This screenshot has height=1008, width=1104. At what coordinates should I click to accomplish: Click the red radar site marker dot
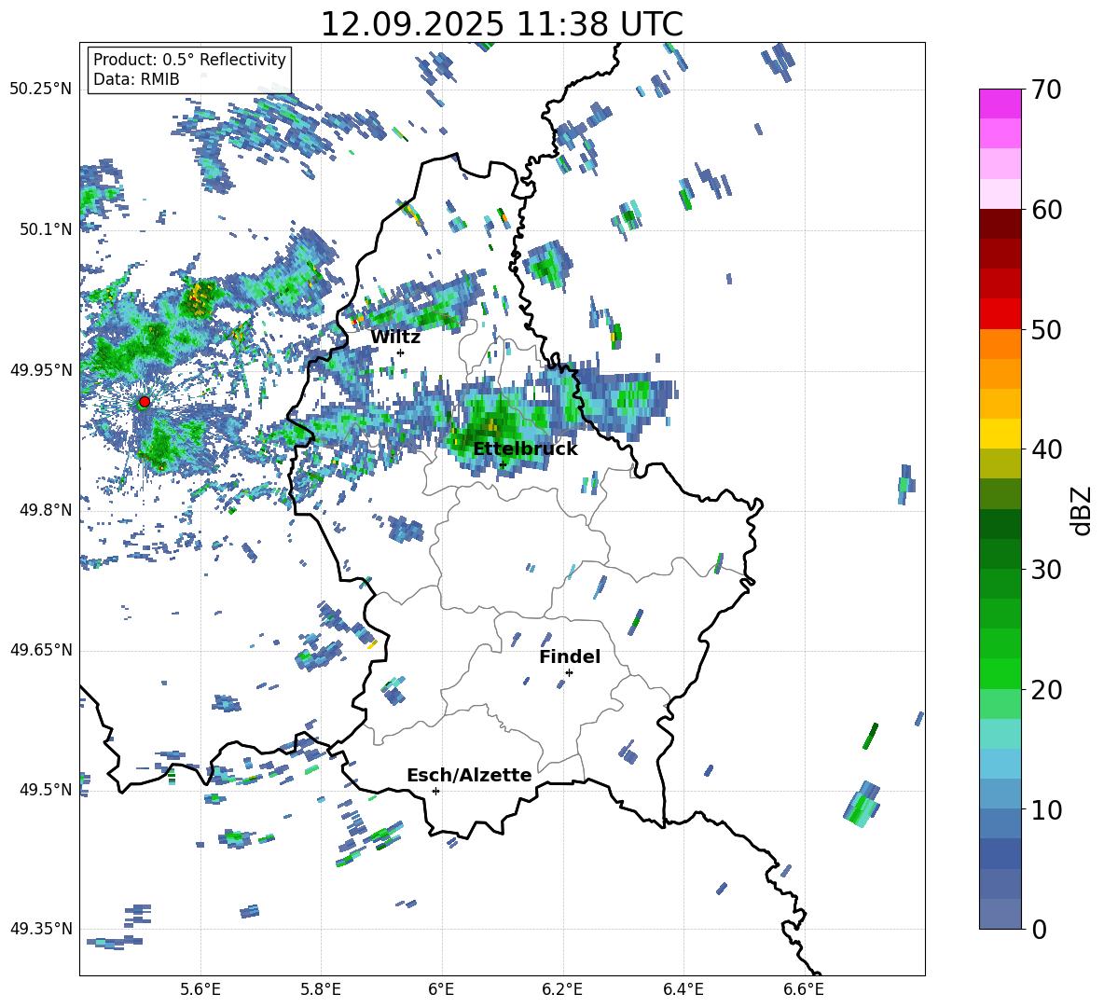coord(145,402)
